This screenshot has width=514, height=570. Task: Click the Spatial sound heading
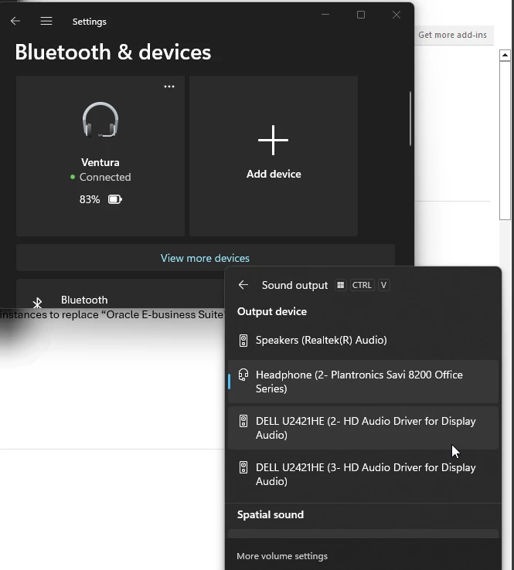(271, 514)
